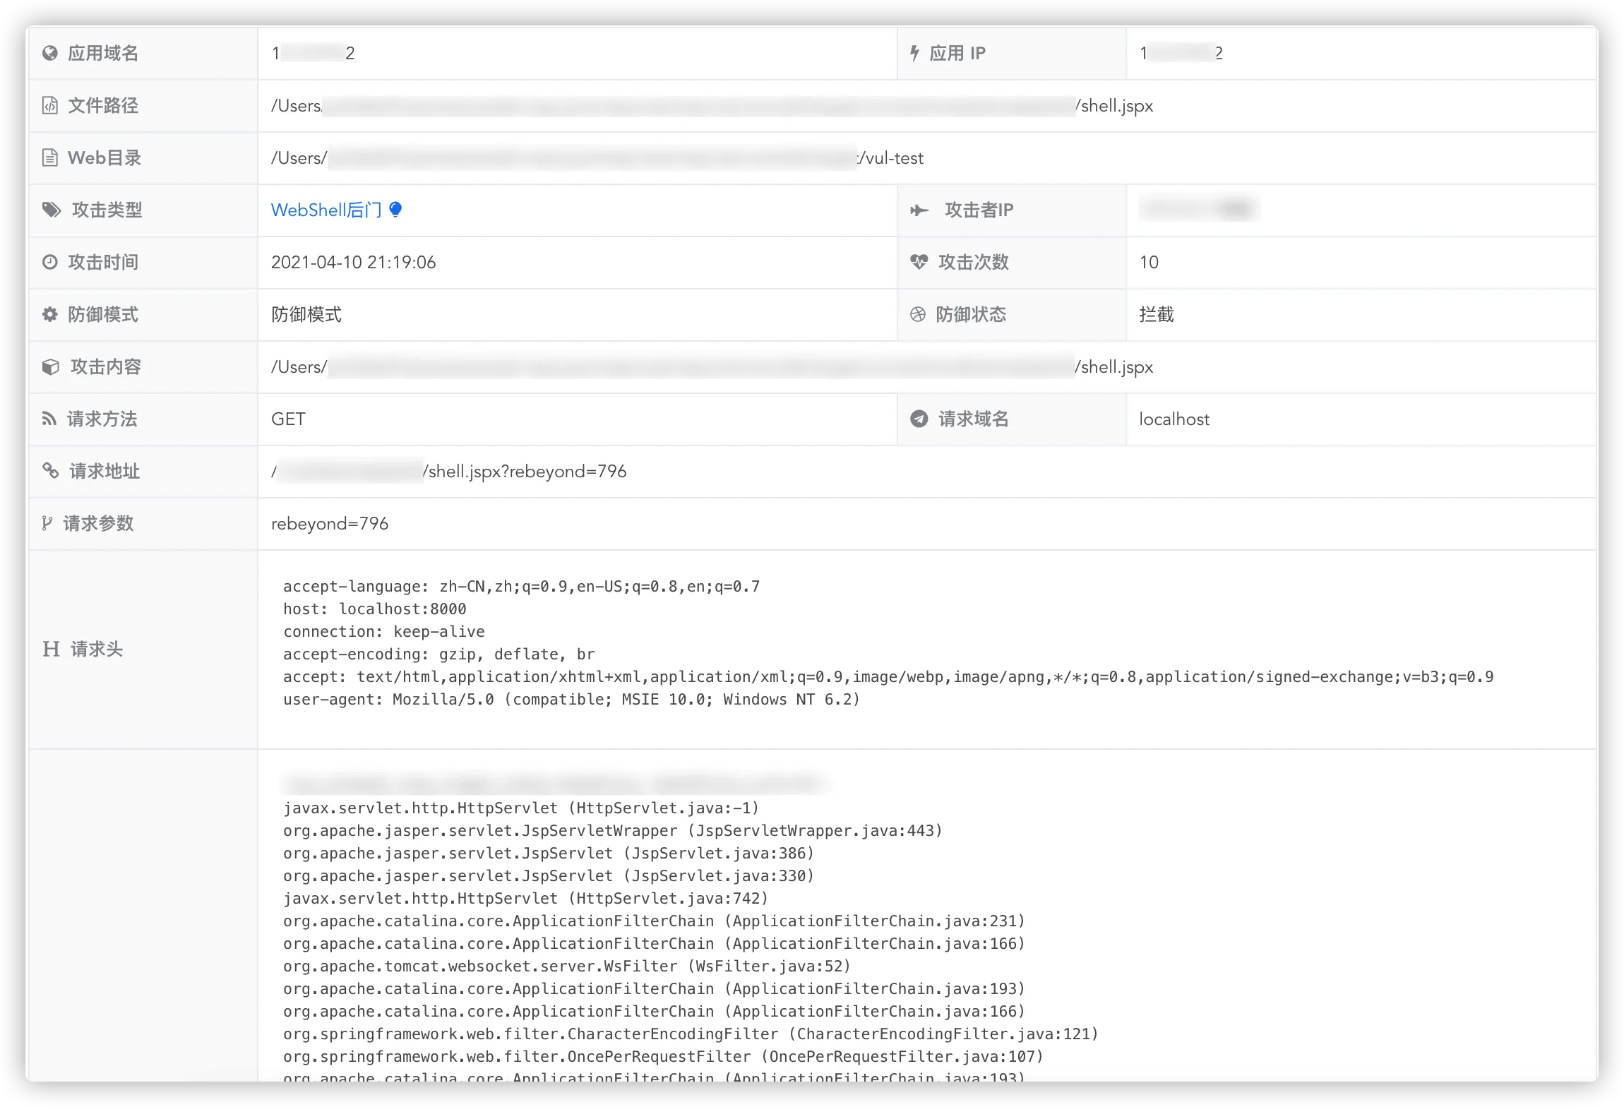1624x1107 pixels.
Task: Click the telegram icon beside 请求域名
Action: click(919, 419)
